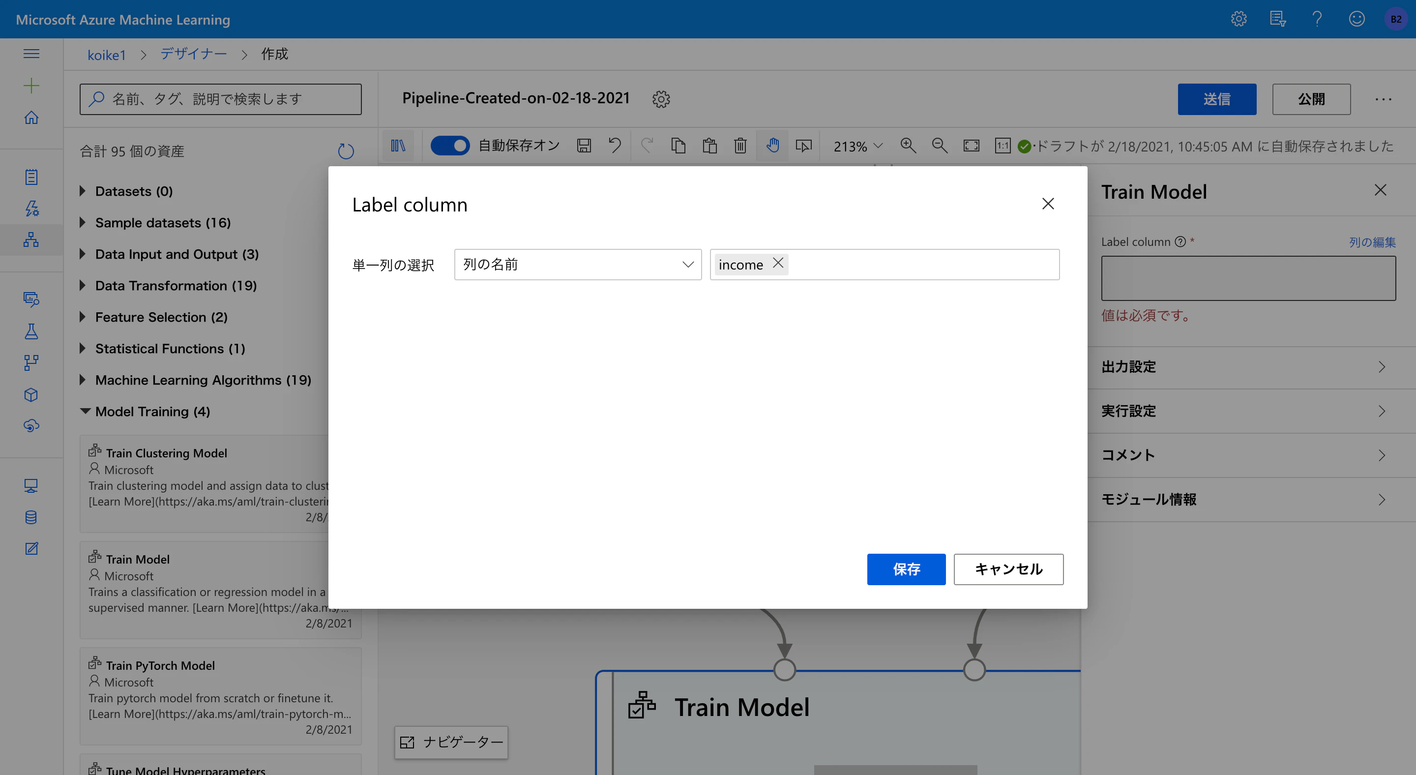The image size is (1416, 775).
Task: Select the pan hand tool
Action: coord(772,146)
